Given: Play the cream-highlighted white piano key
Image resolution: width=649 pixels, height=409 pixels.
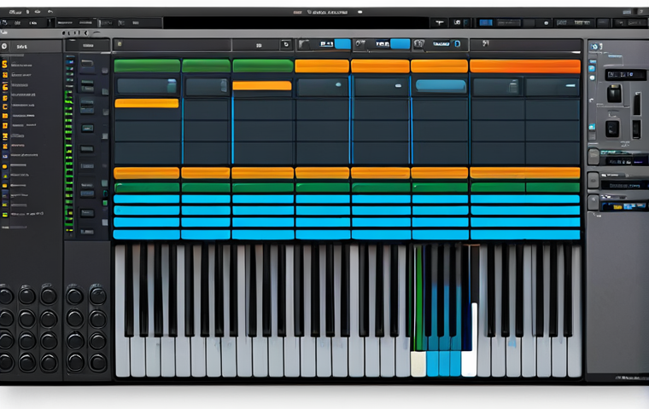Looking at the screenshot, I should (418, 364).
